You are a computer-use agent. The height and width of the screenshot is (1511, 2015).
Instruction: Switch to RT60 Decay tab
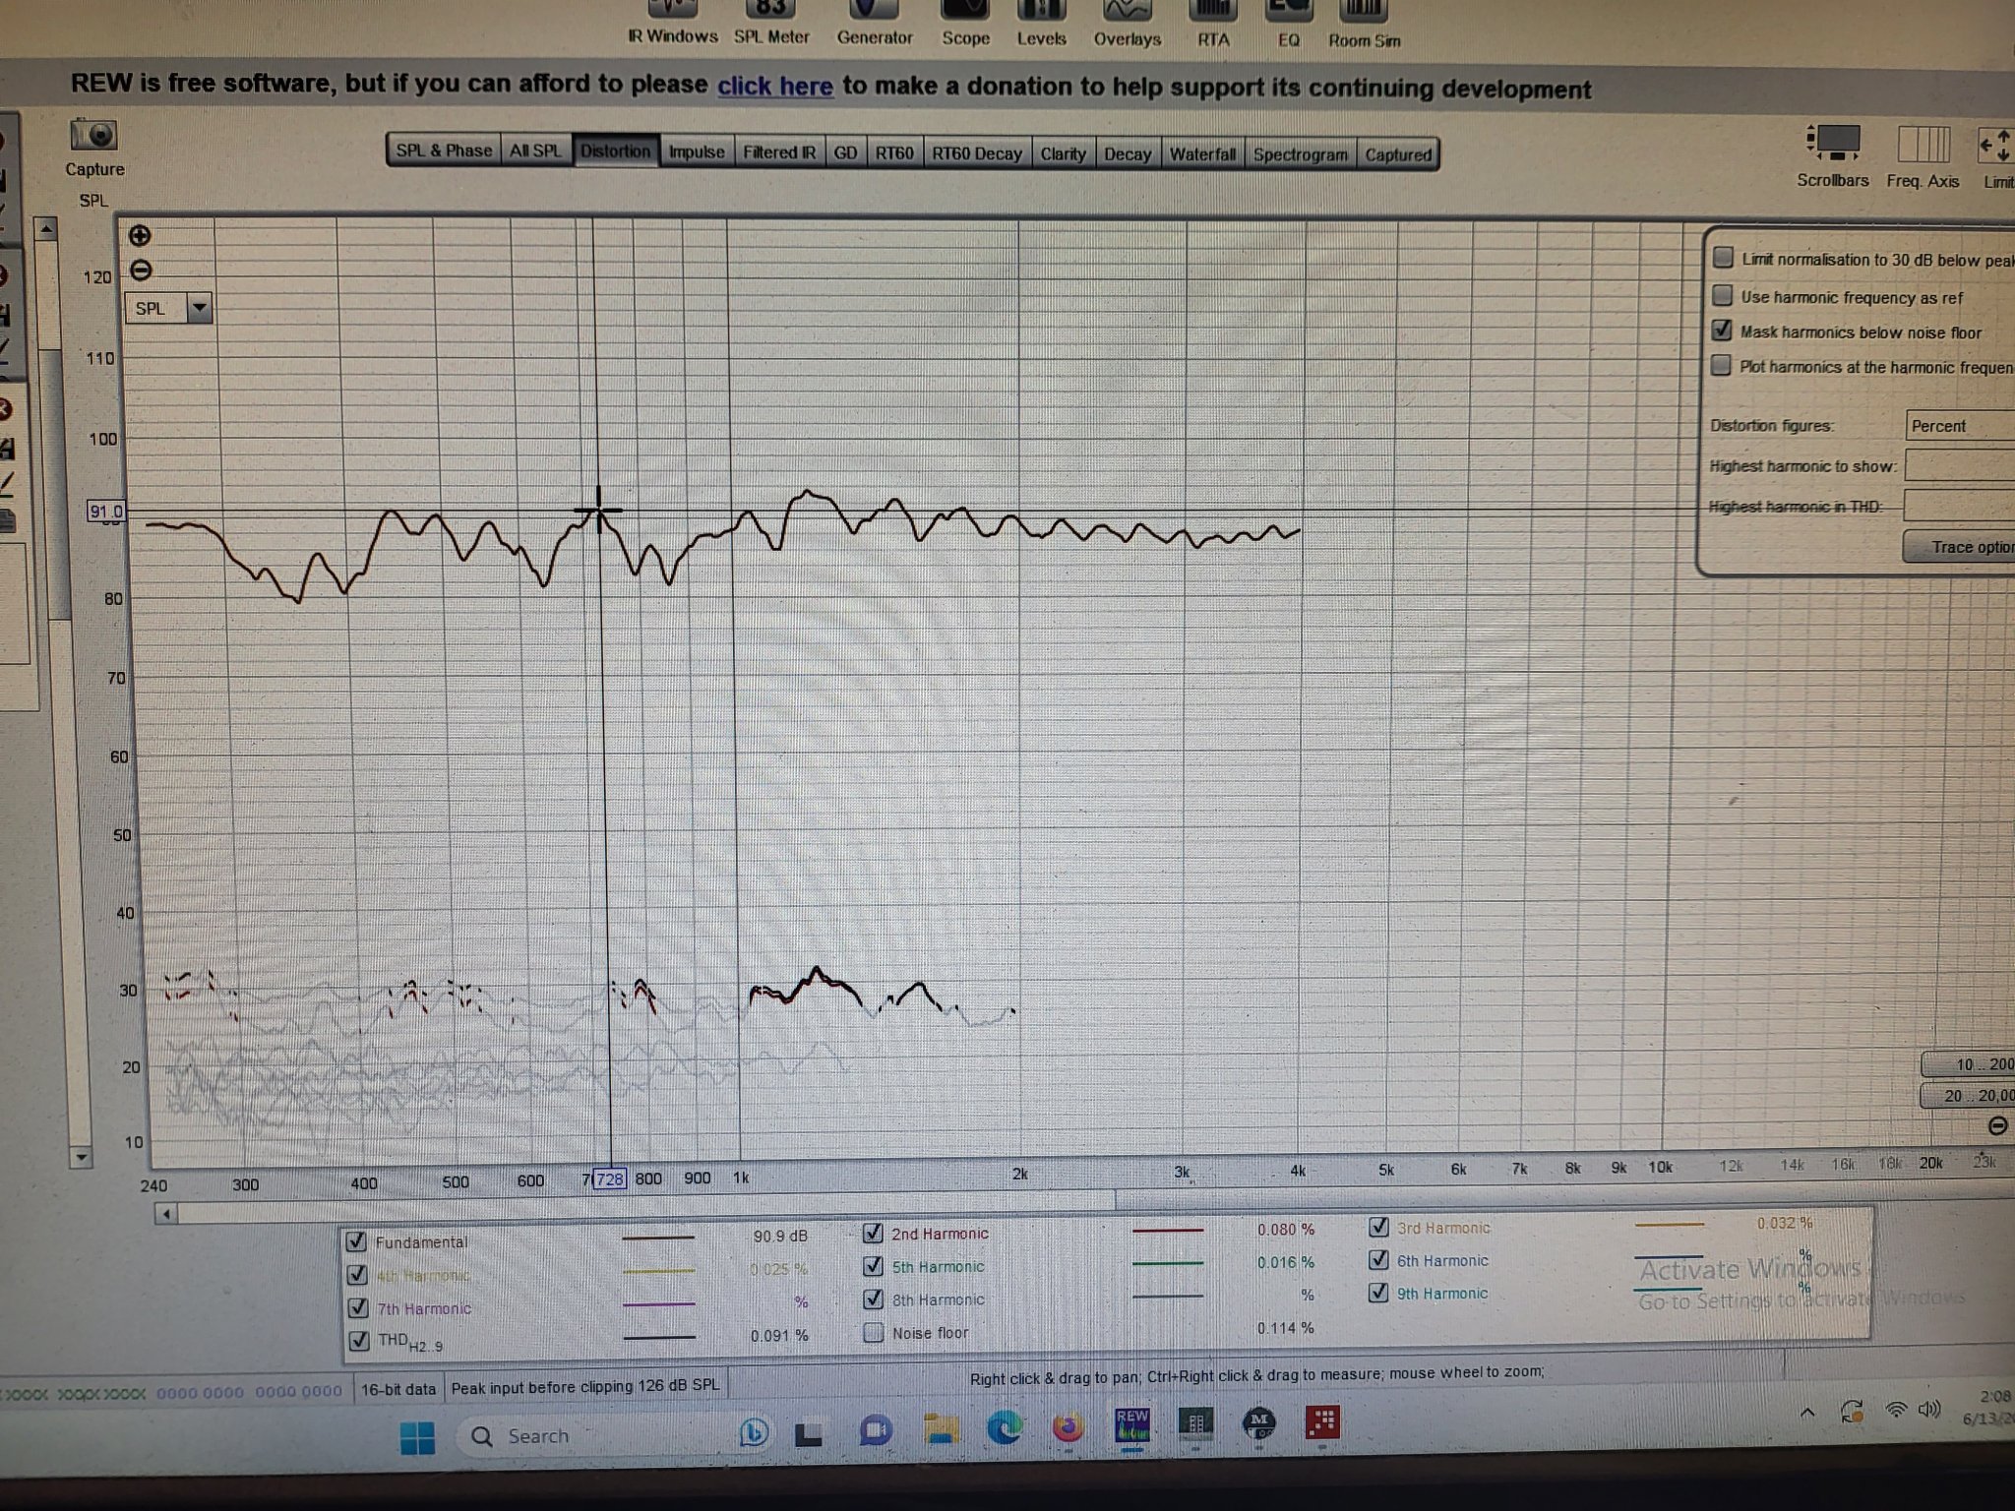(977, 153)
